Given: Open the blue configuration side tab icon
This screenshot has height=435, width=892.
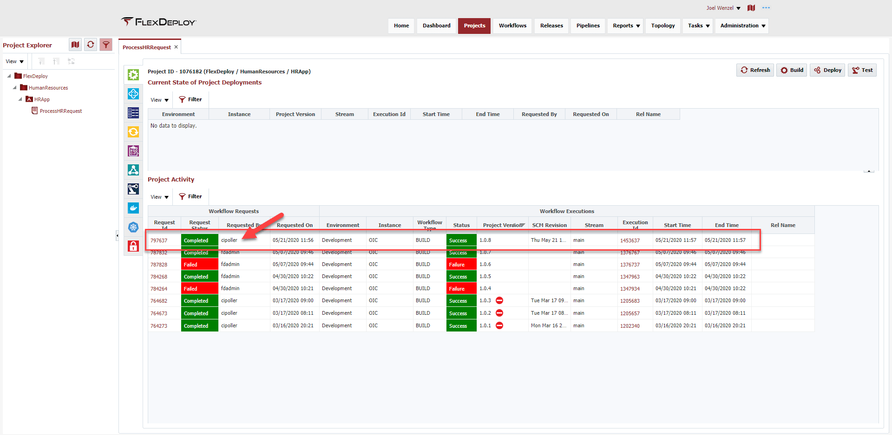Looking at the screenshot, I should (133, 94).
